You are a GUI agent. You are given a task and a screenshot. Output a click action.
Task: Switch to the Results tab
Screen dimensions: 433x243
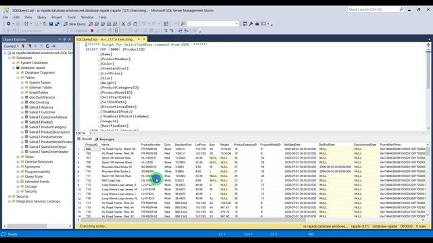point(85,139)
